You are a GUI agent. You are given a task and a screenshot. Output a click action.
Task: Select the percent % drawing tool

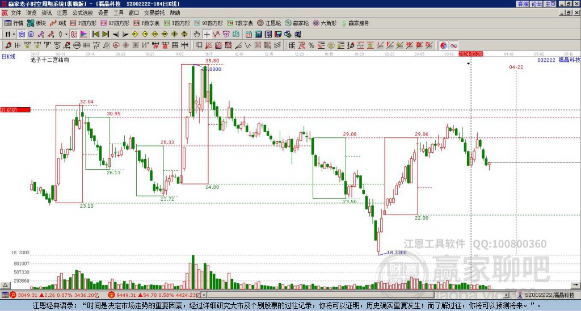(x=311, y=45)
